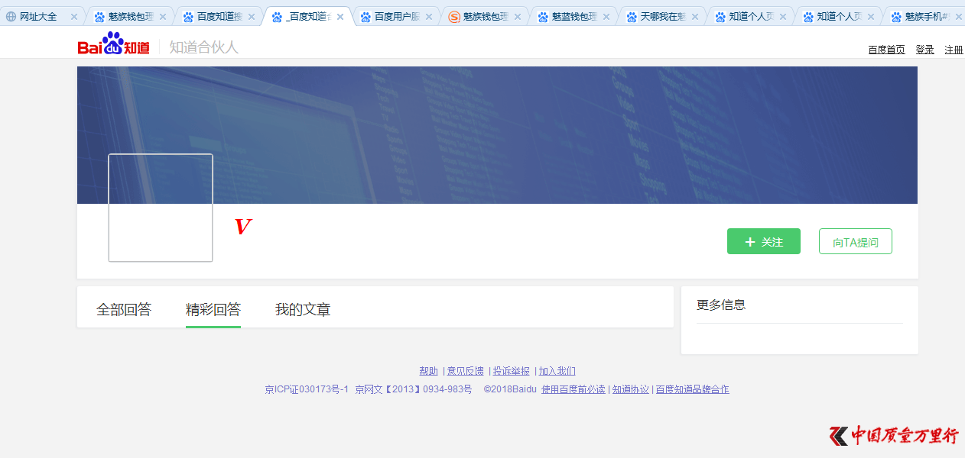965x458 pixels.
Task: Close the 天哪我在 tab
Action: pyautogui.click(x=695, y=17)
